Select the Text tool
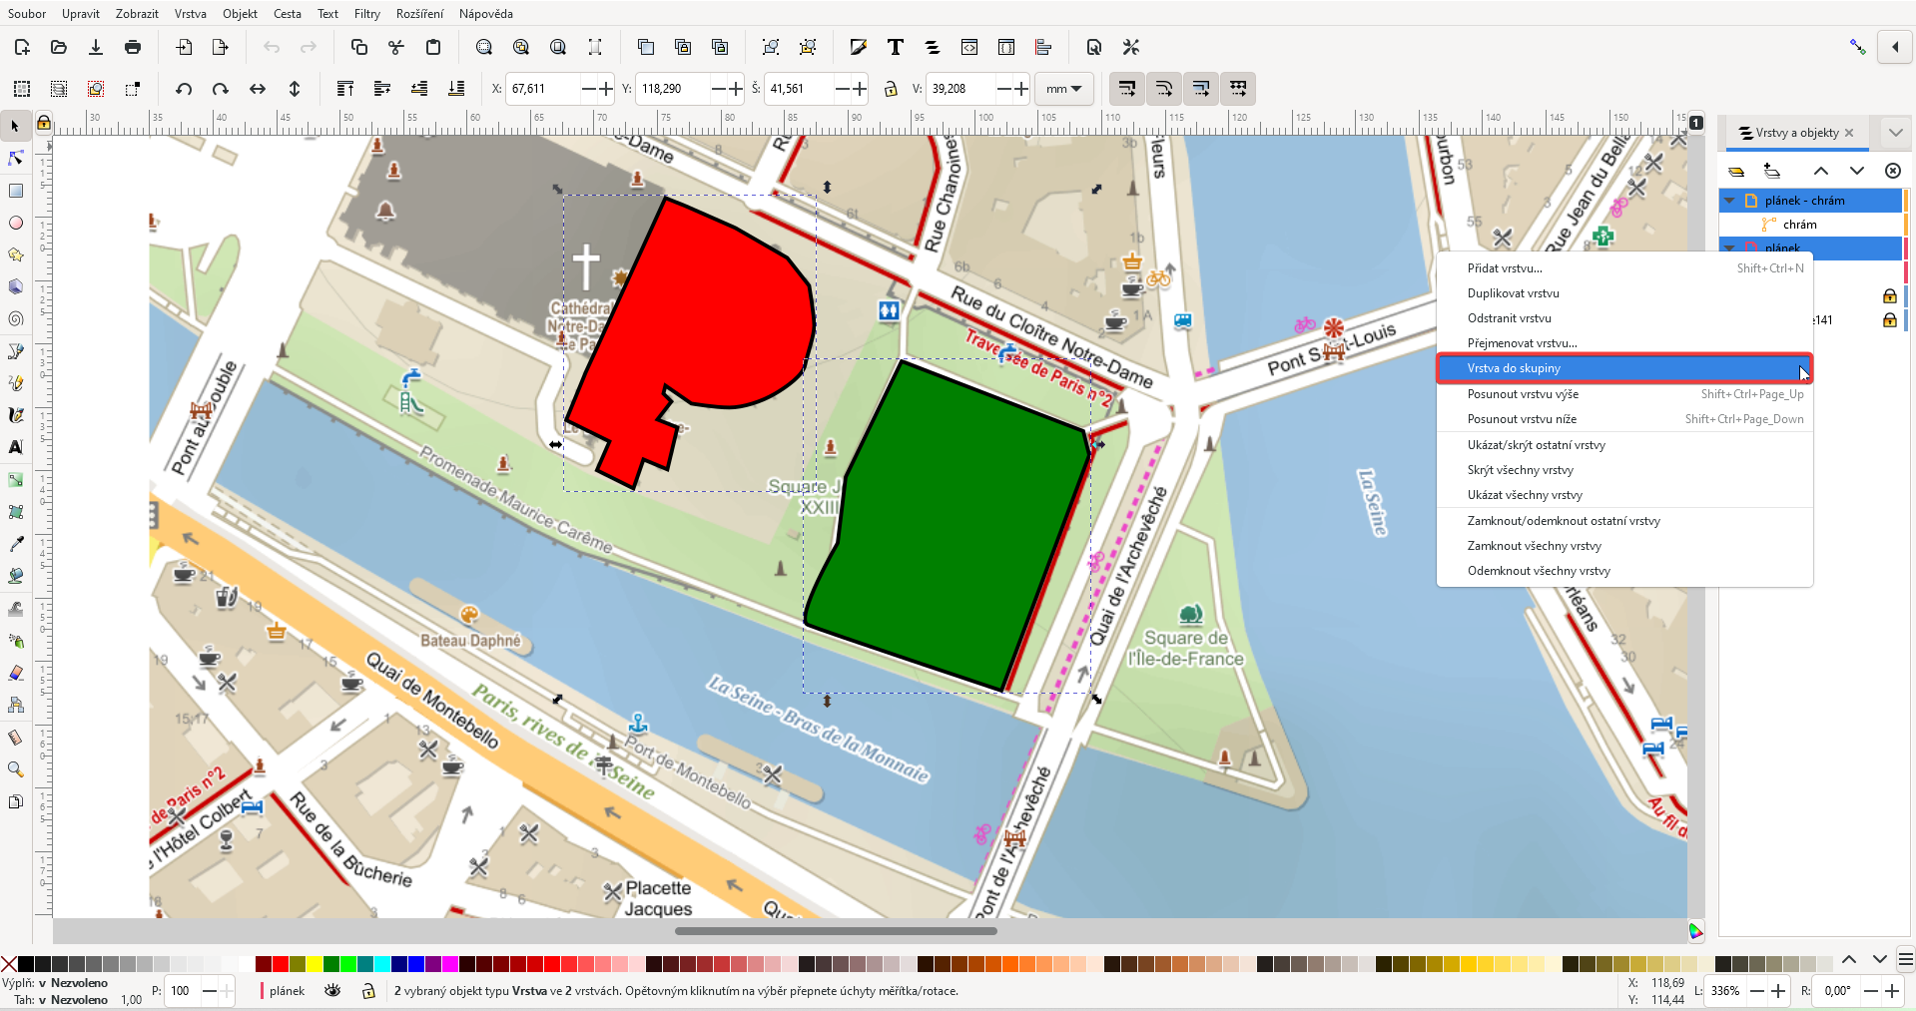This screenshot has height=1011, width=1916. click(16, 447)
